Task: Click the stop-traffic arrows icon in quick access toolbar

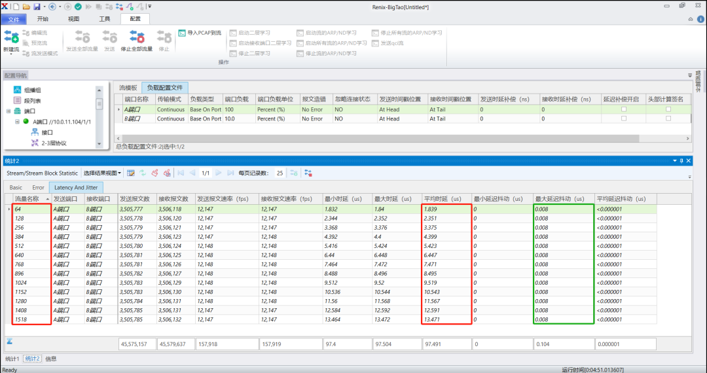Action: (119, 7)
